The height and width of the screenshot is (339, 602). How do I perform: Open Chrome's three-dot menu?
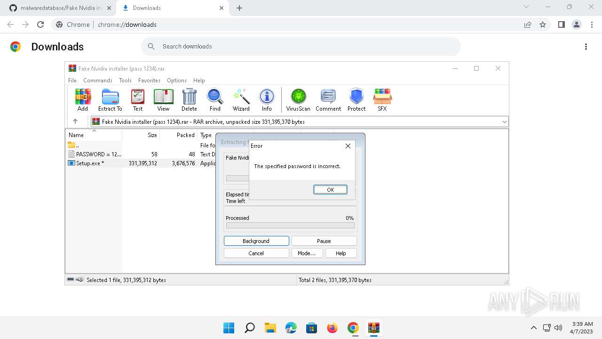coord(592,24)
